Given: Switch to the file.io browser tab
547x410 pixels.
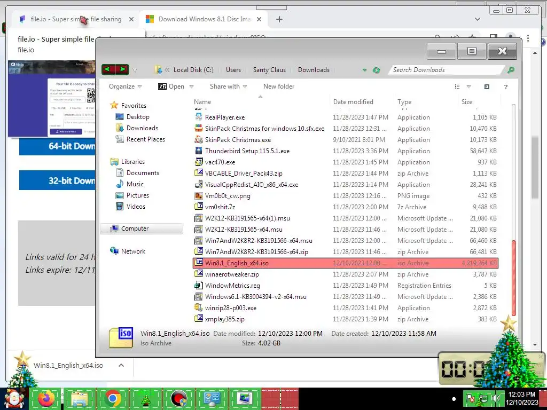Looking at the screenshot, I should pos(75,19).
